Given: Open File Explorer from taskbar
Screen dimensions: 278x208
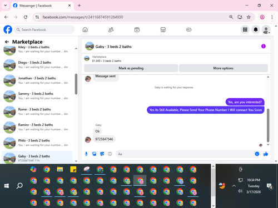Looking at the screenshot, I should (x=60, y=169).
